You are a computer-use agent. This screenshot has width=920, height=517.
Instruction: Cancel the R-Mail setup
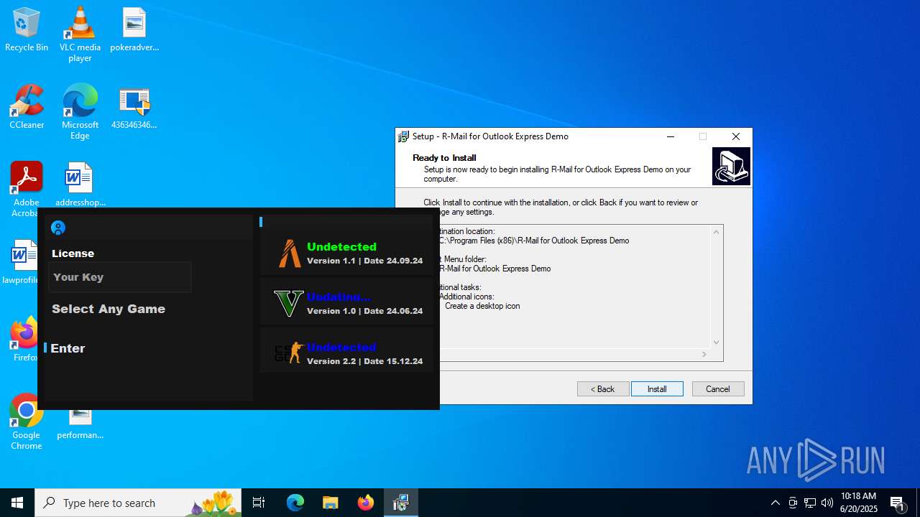click(x=718, y=388)
